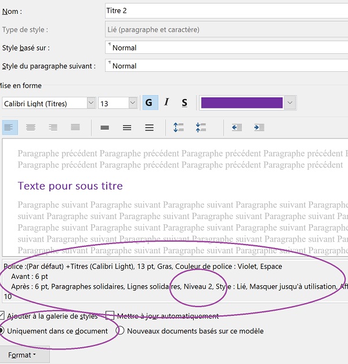Click the font name field 'Calibri Light (Titres)'

[45, 103]
